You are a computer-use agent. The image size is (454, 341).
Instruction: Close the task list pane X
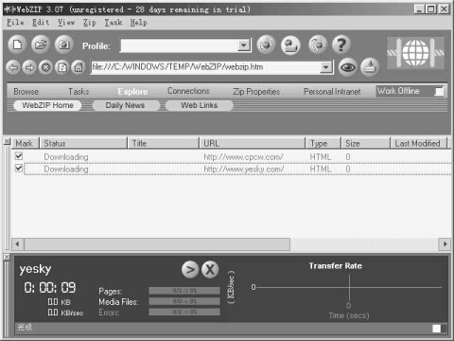tap(7, 141)
